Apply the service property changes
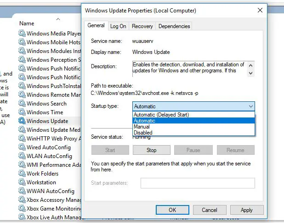Viewport: 284px width, 223px height. pyautogui.click(x=247, y=210)
